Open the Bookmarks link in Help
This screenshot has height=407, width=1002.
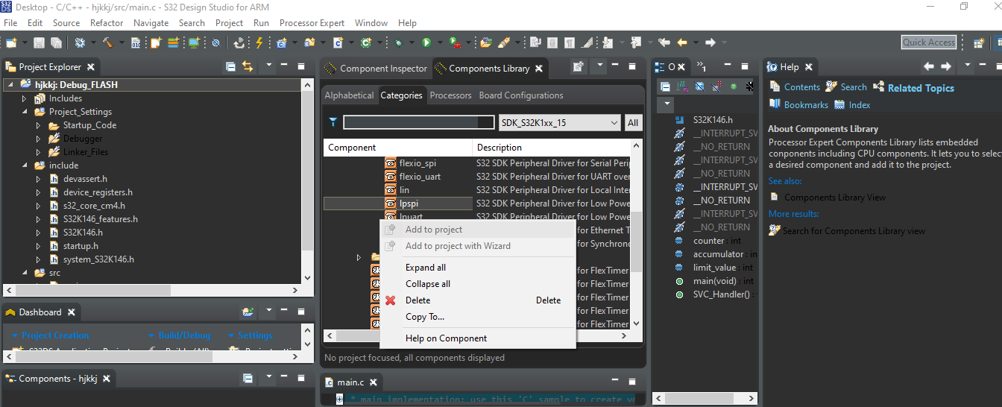(x=806, y=105)
